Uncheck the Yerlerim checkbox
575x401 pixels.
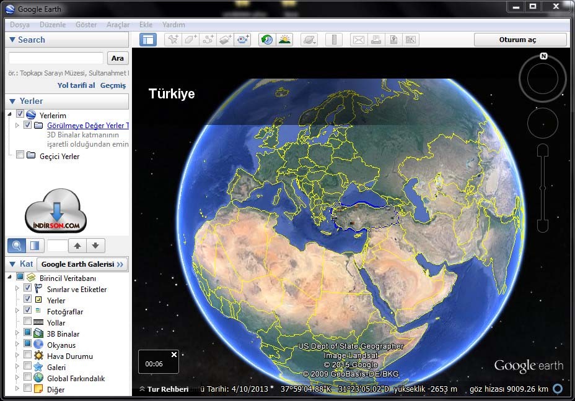pos(20,114)
